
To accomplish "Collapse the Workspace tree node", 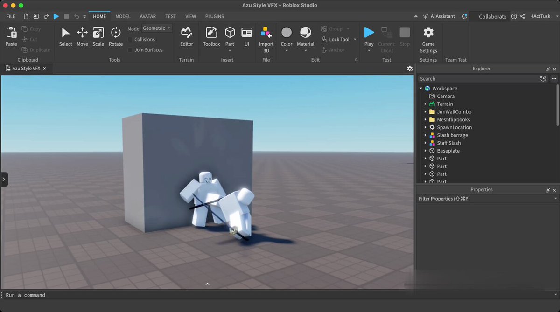I will pos(420,89).
